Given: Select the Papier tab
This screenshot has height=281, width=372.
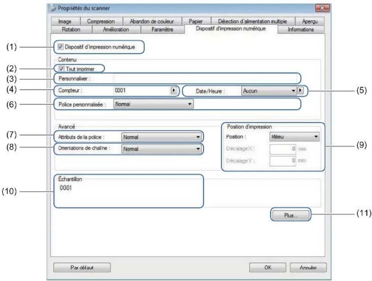Looking at the screenshot, I should [196, 21].
